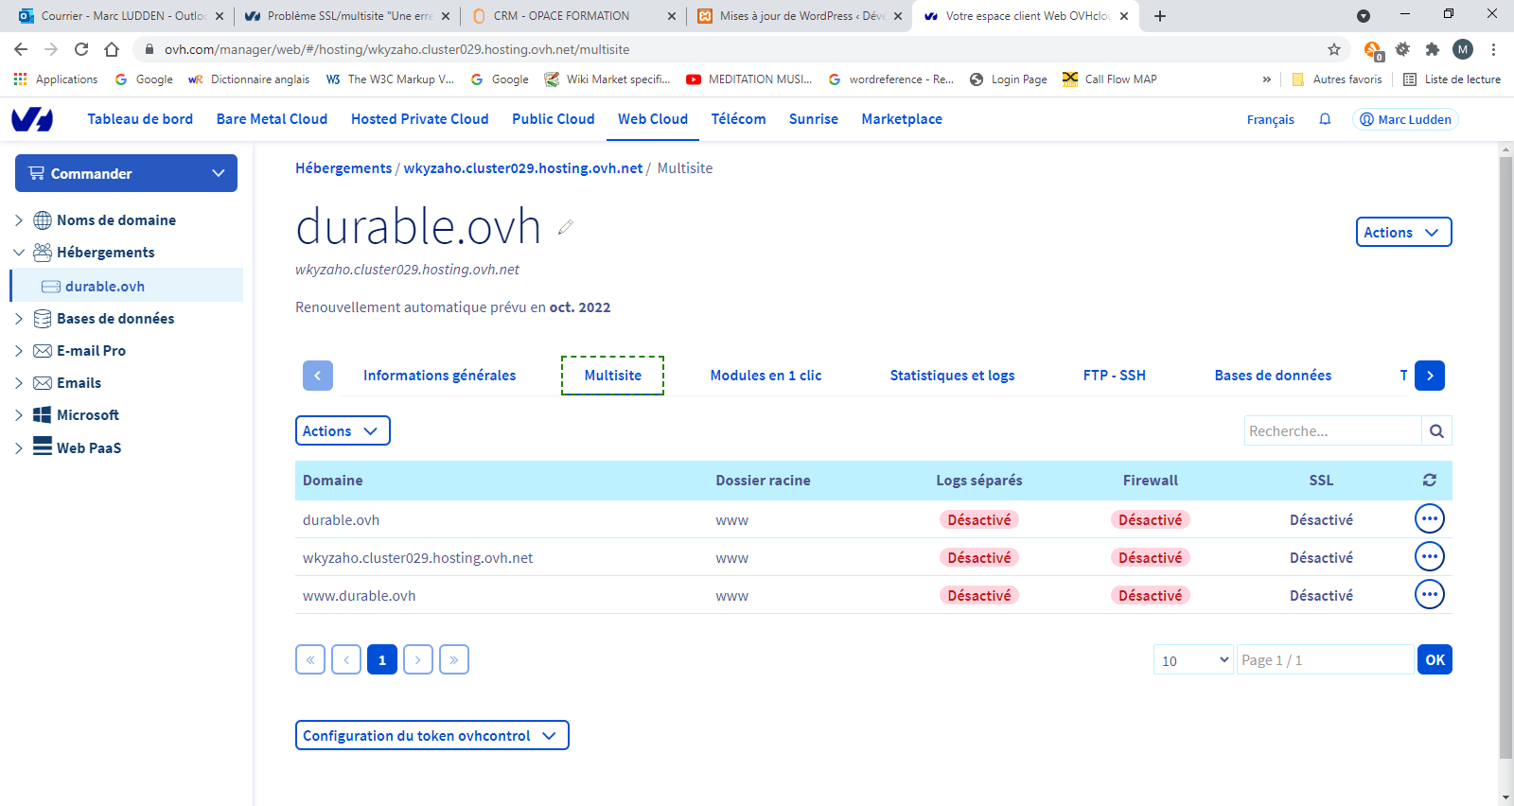Refresh the multisite table with refresh icon
The width and height of the screenshot is (1514, 806).
tap(1429, 481)
